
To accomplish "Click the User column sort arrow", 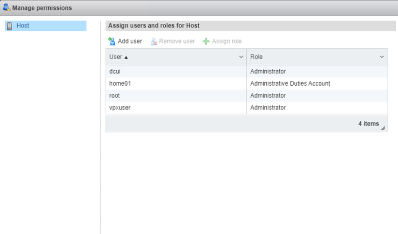I will [x=126, y=57].
